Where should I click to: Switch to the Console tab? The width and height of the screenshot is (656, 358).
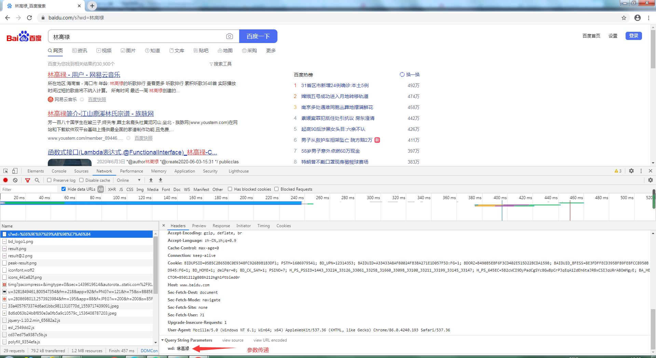tap(59, 171)
